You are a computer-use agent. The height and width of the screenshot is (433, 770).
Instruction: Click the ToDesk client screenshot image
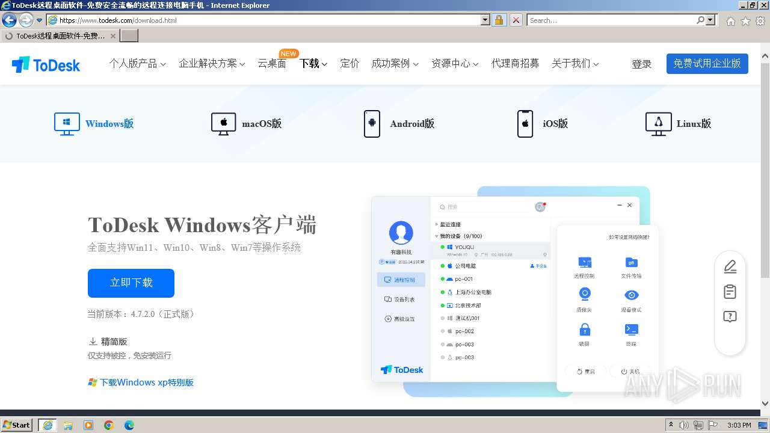[x=515, y=292]
